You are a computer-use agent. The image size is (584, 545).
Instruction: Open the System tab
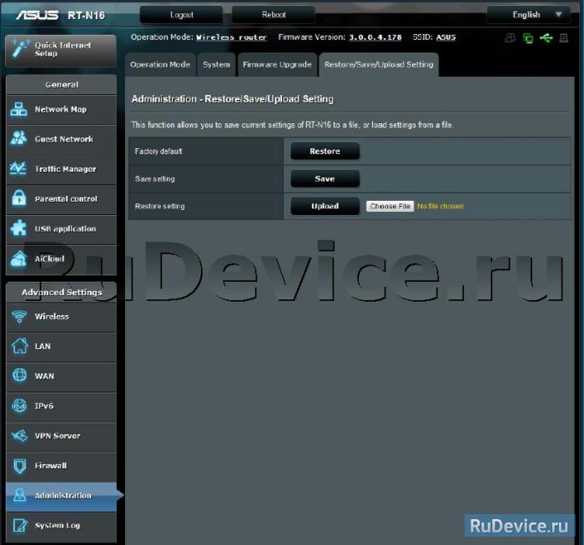[216, 64]
